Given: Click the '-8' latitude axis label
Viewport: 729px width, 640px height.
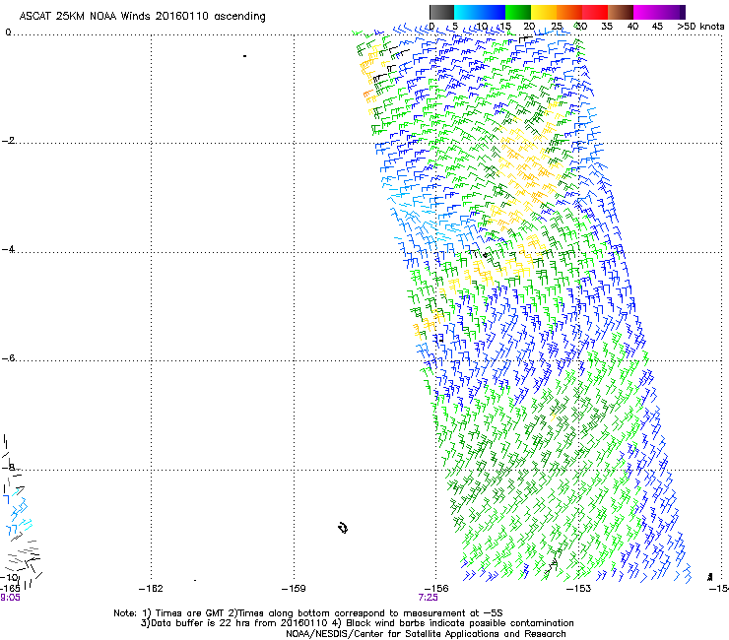Looking at the screenshot, I should [8, 467].
